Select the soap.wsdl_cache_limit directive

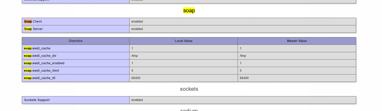[x=42, y=71]
